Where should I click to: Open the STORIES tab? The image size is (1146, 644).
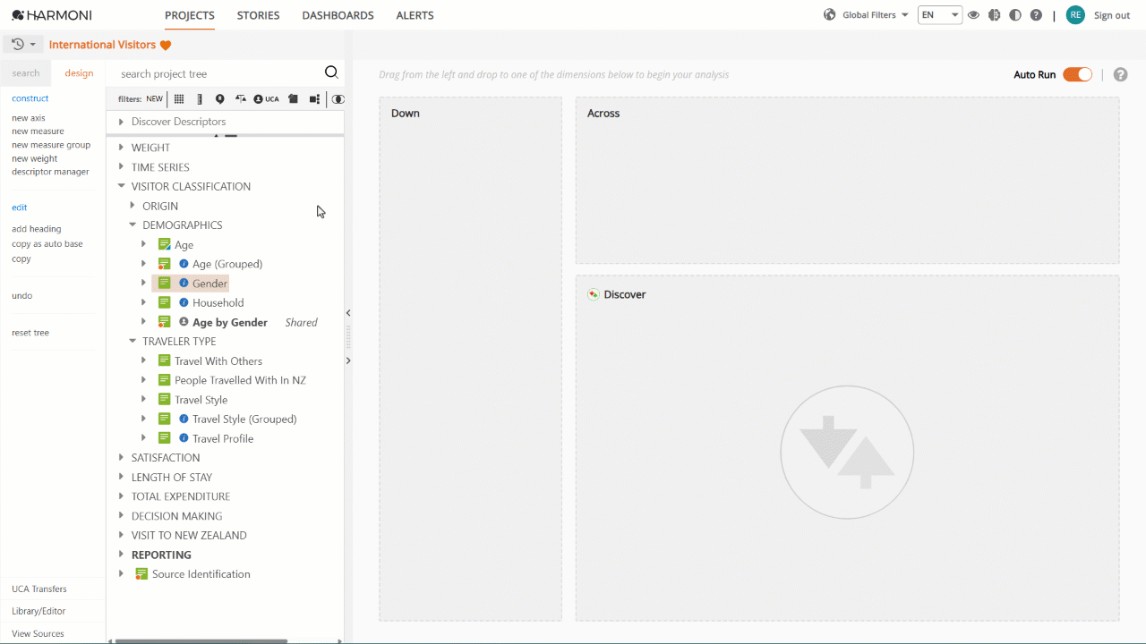(258, 15)
